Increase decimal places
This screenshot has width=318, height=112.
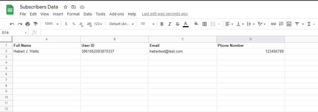click(x=89, y=24)
